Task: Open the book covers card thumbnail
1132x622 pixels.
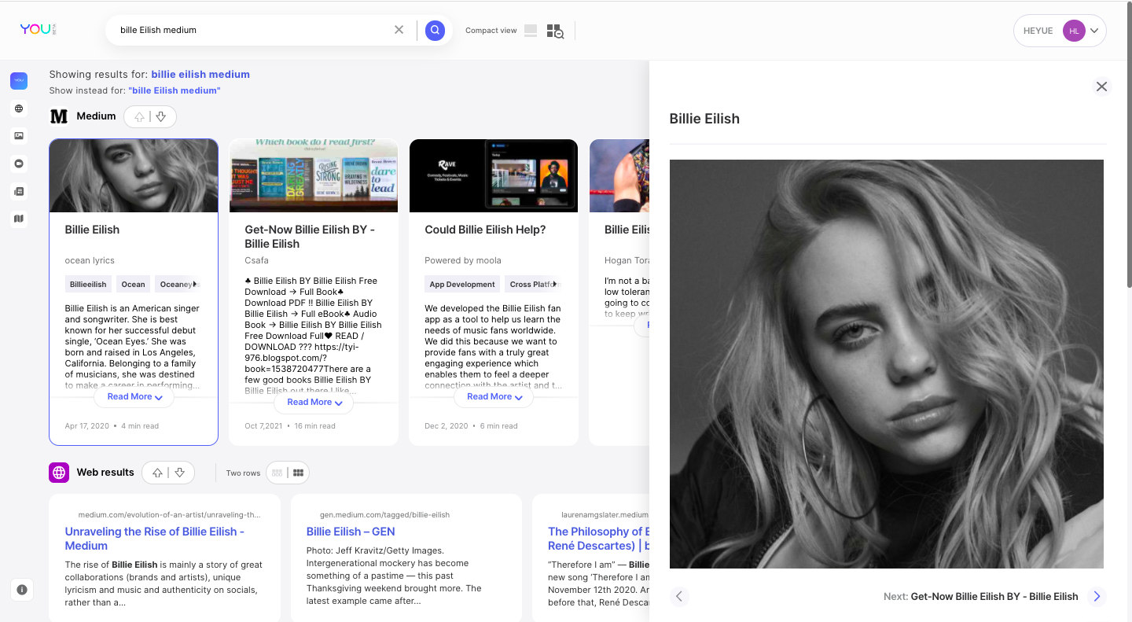Action: point(314,176)
